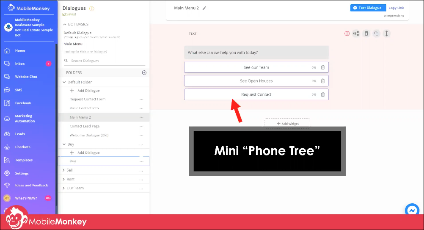The width and height of the screenshot is (424, 230).
Task: Duplicate the text widget
Action: (x=377, y=33)
